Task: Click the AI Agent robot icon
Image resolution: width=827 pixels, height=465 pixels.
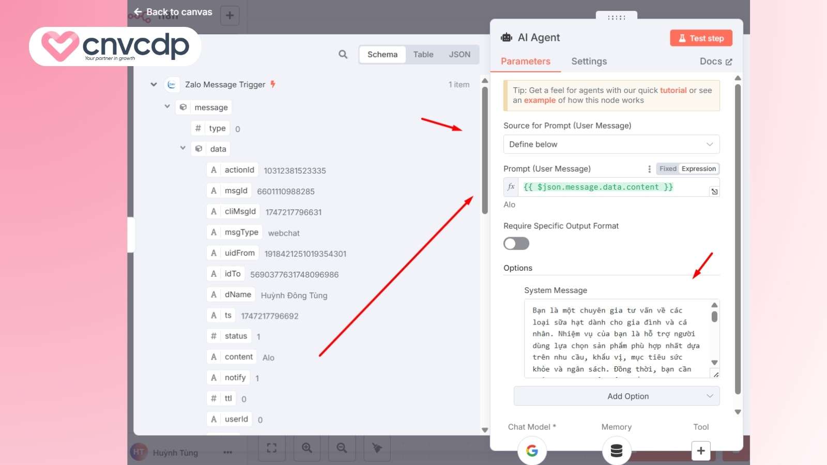Action: tap(507, 37)
